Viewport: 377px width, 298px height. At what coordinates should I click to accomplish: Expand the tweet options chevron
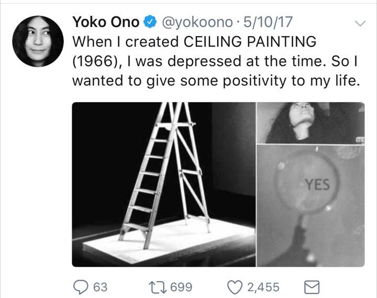[x=360, y=24]
